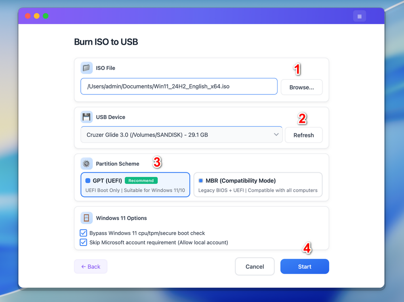This screenshot has width=404, height=302.
Task: Click the USB Device floppy disk icon
Action: pos(86,117)
